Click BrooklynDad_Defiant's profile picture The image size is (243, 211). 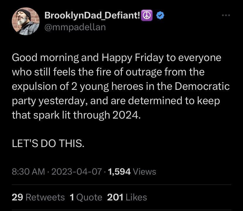[26, 21]
